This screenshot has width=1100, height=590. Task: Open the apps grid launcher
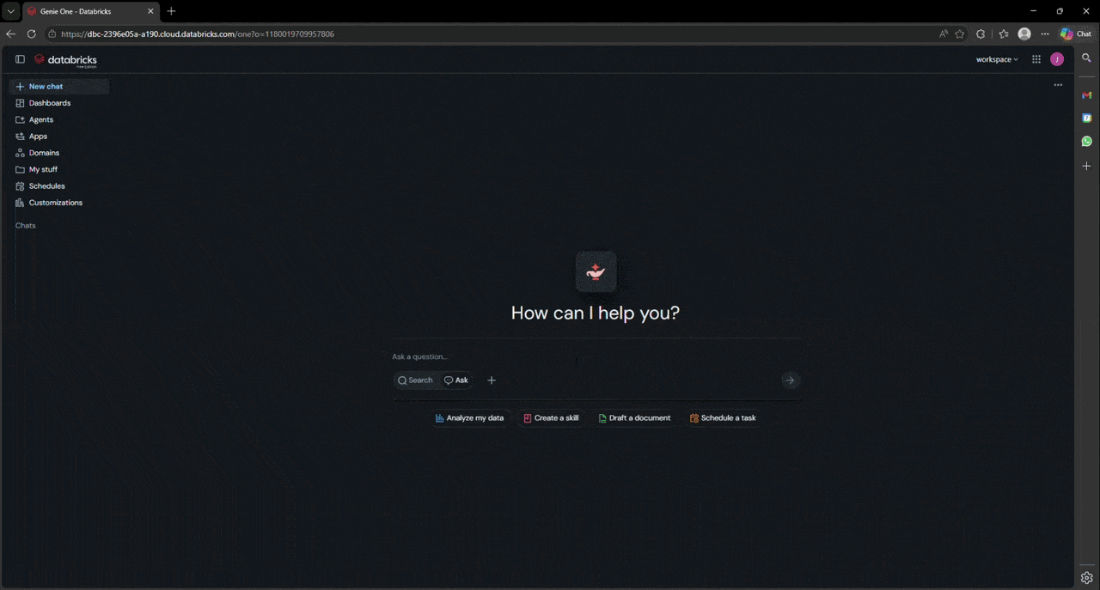pyautogui.click(x=1036, y=59)
